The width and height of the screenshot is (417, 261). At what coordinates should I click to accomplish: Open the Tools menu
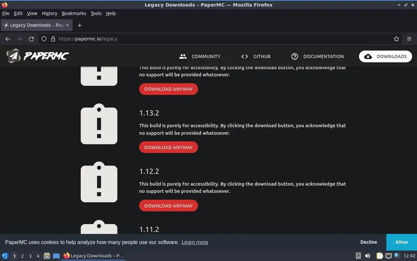point(96,13)
